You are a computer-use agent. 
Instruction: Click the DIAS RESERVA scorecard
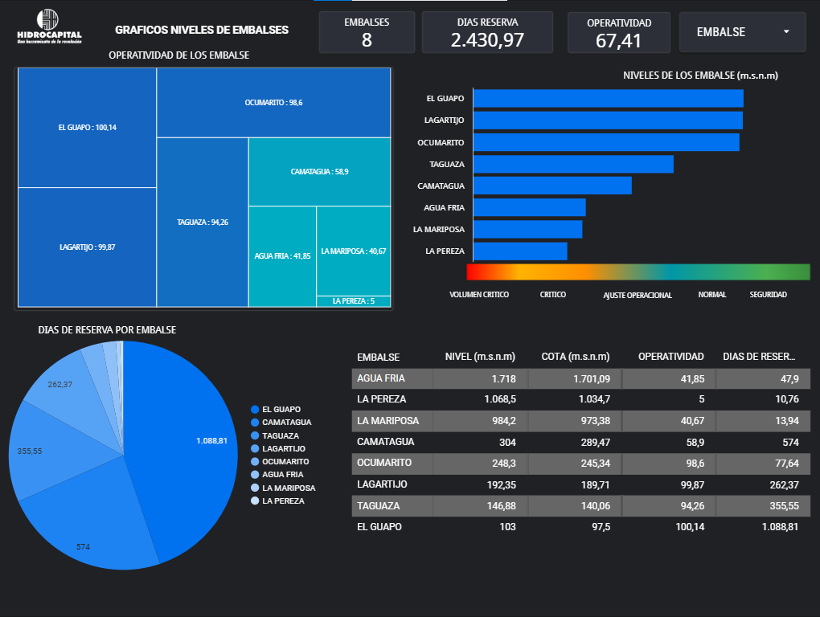pos(487,32)
